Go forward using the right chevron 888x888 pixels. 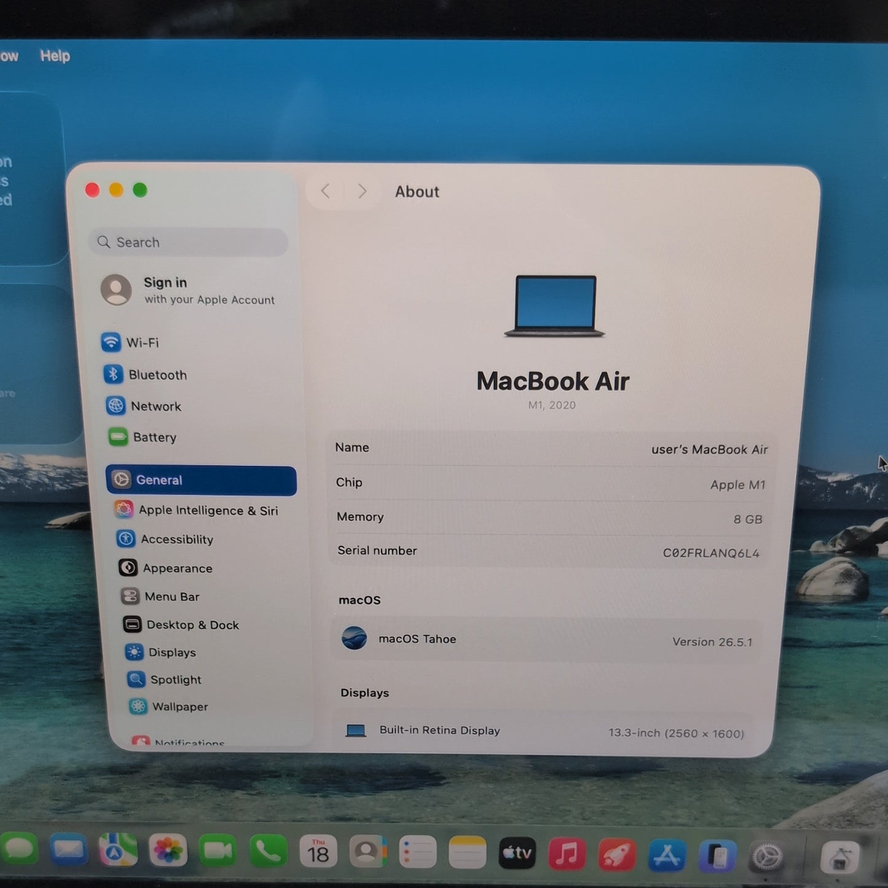tap(363, 191)
